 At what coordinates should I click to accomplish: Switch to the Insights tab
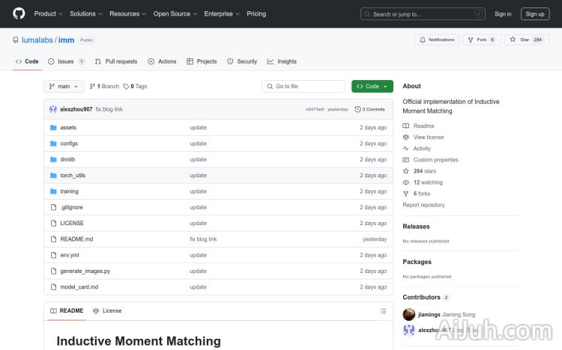coord(282,61)
